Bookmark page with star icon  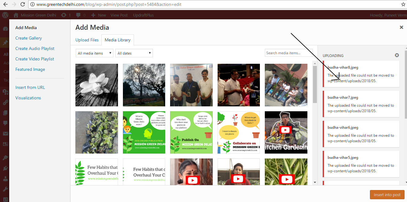(x=403, y=5)
